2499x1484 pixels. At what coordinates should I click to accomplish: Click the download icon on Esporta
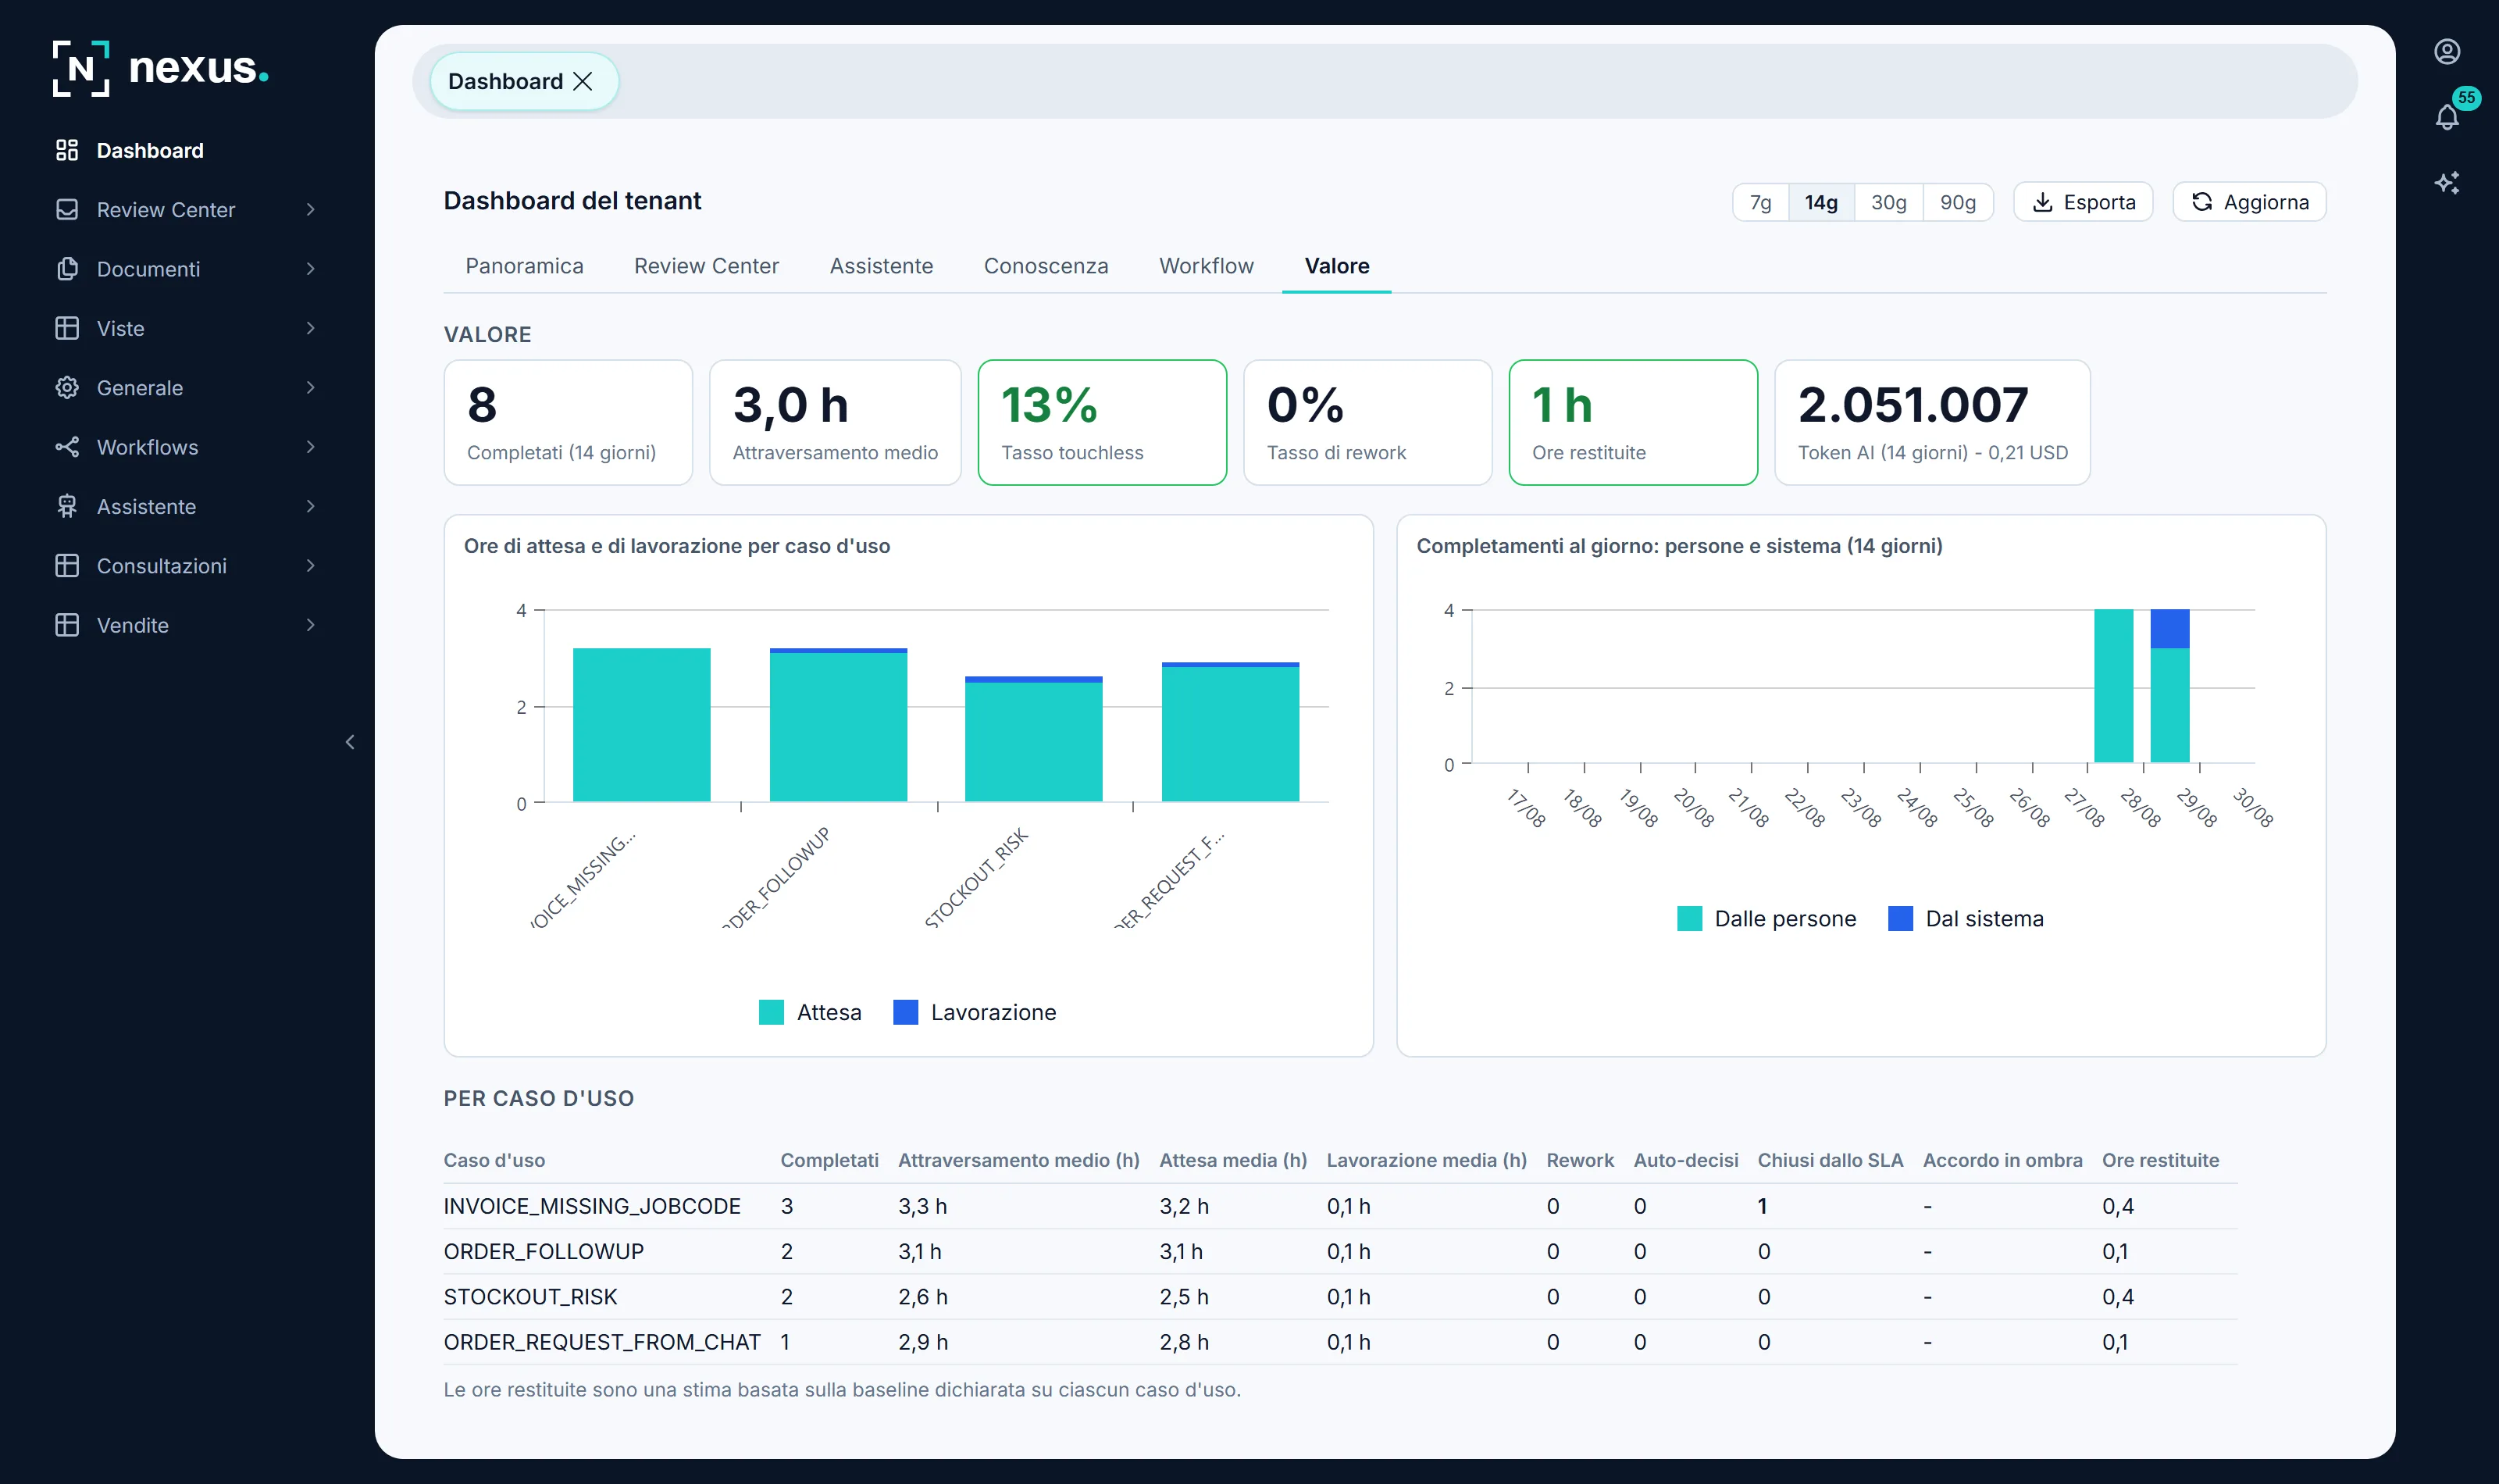(2043, 202)
